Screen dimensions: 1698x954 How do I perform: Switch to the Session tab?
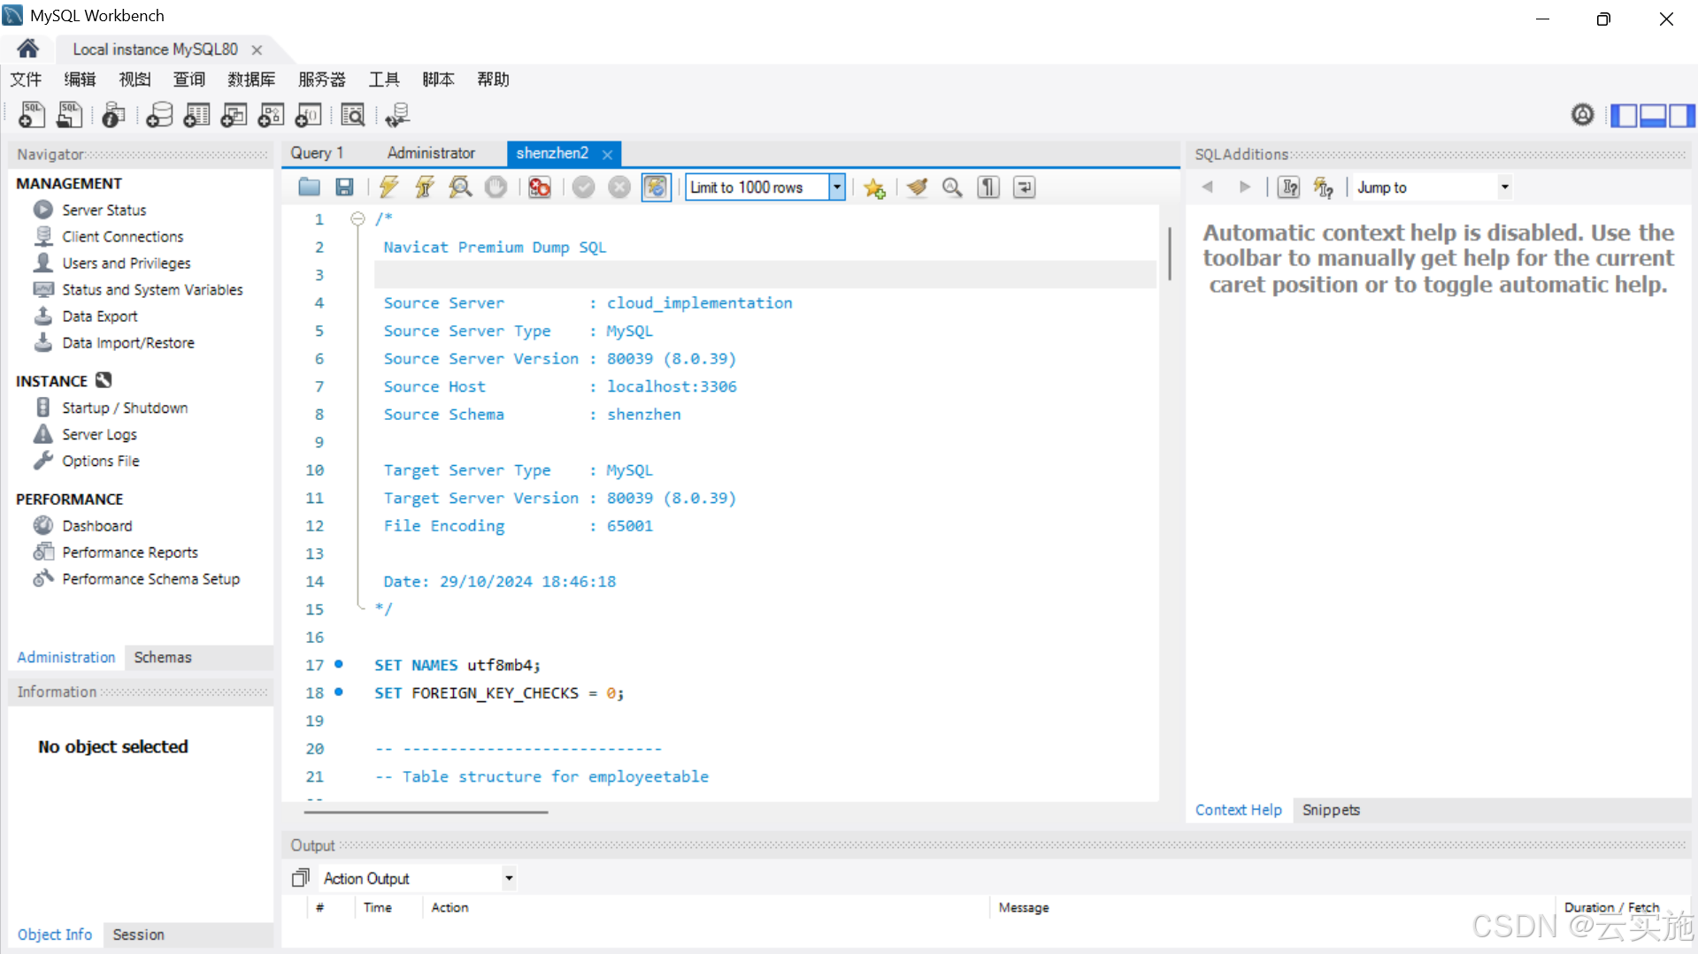pyautogui.click(x=138, y=935)
